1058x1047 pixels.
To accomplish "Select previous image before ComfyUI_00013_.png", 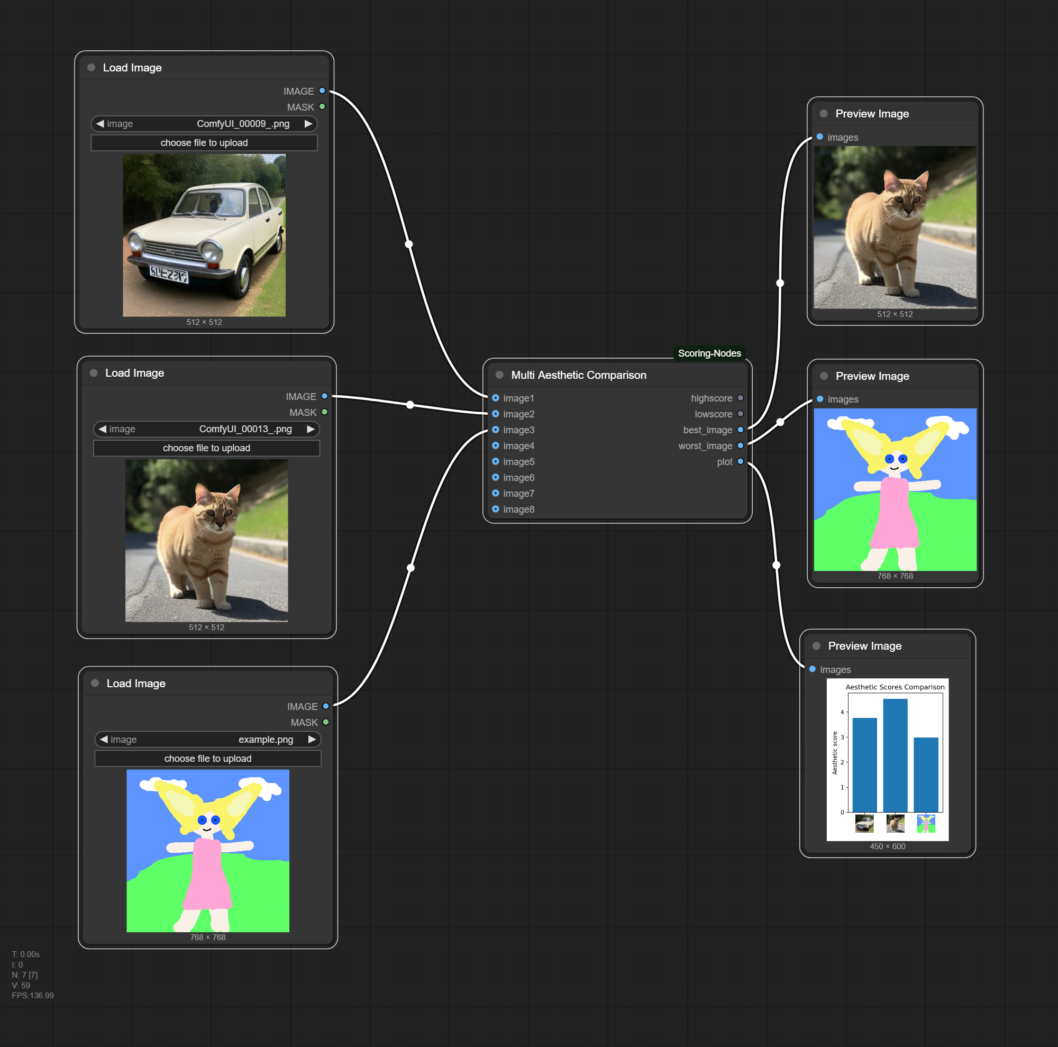I will pyautogui.click(x=103, y=429).
